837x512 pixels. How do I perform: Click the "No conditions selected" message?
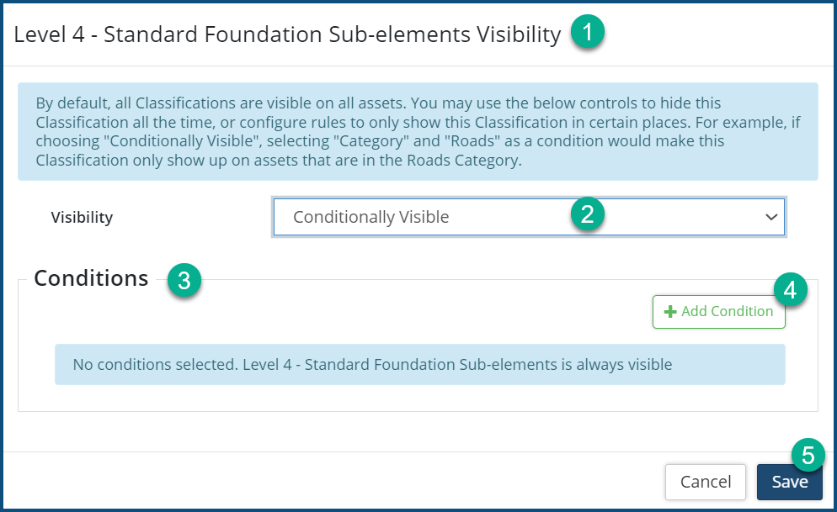click(x=372, y=364)
